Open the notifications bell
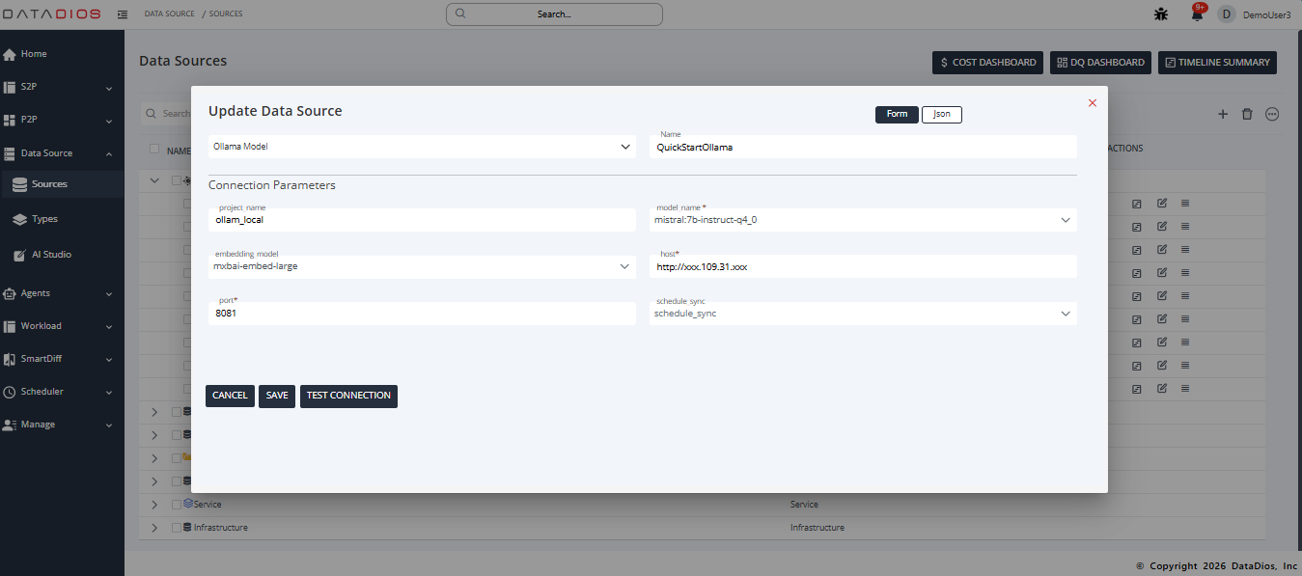Image resolution: width=1302 pixels, height=576 pixels. point(1197,14)
